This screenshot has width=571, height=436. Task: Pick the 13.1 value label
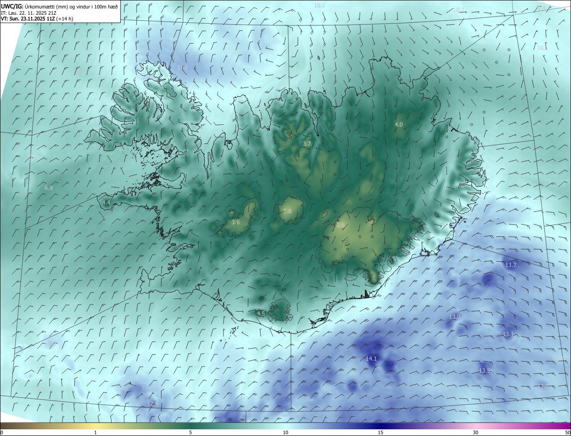509,334
